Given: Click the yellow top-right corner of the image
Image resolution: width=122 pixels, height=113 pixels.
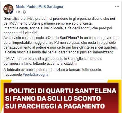Looking at the screenshot, I should tap(115, 81).
